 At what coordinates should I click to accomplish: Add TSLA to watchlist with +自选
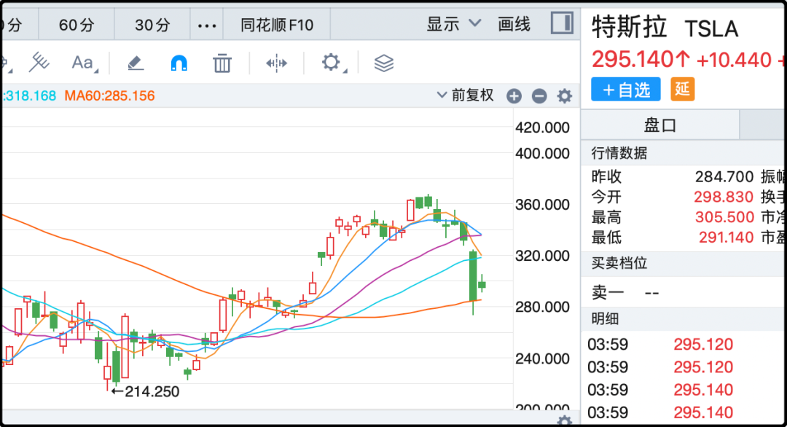(x=625, y=90)
